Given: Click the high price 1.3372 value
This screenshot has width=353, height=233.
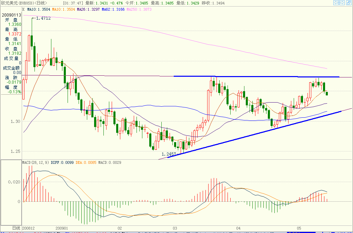Looking at the screenshot, I should (x=15, y=34).
